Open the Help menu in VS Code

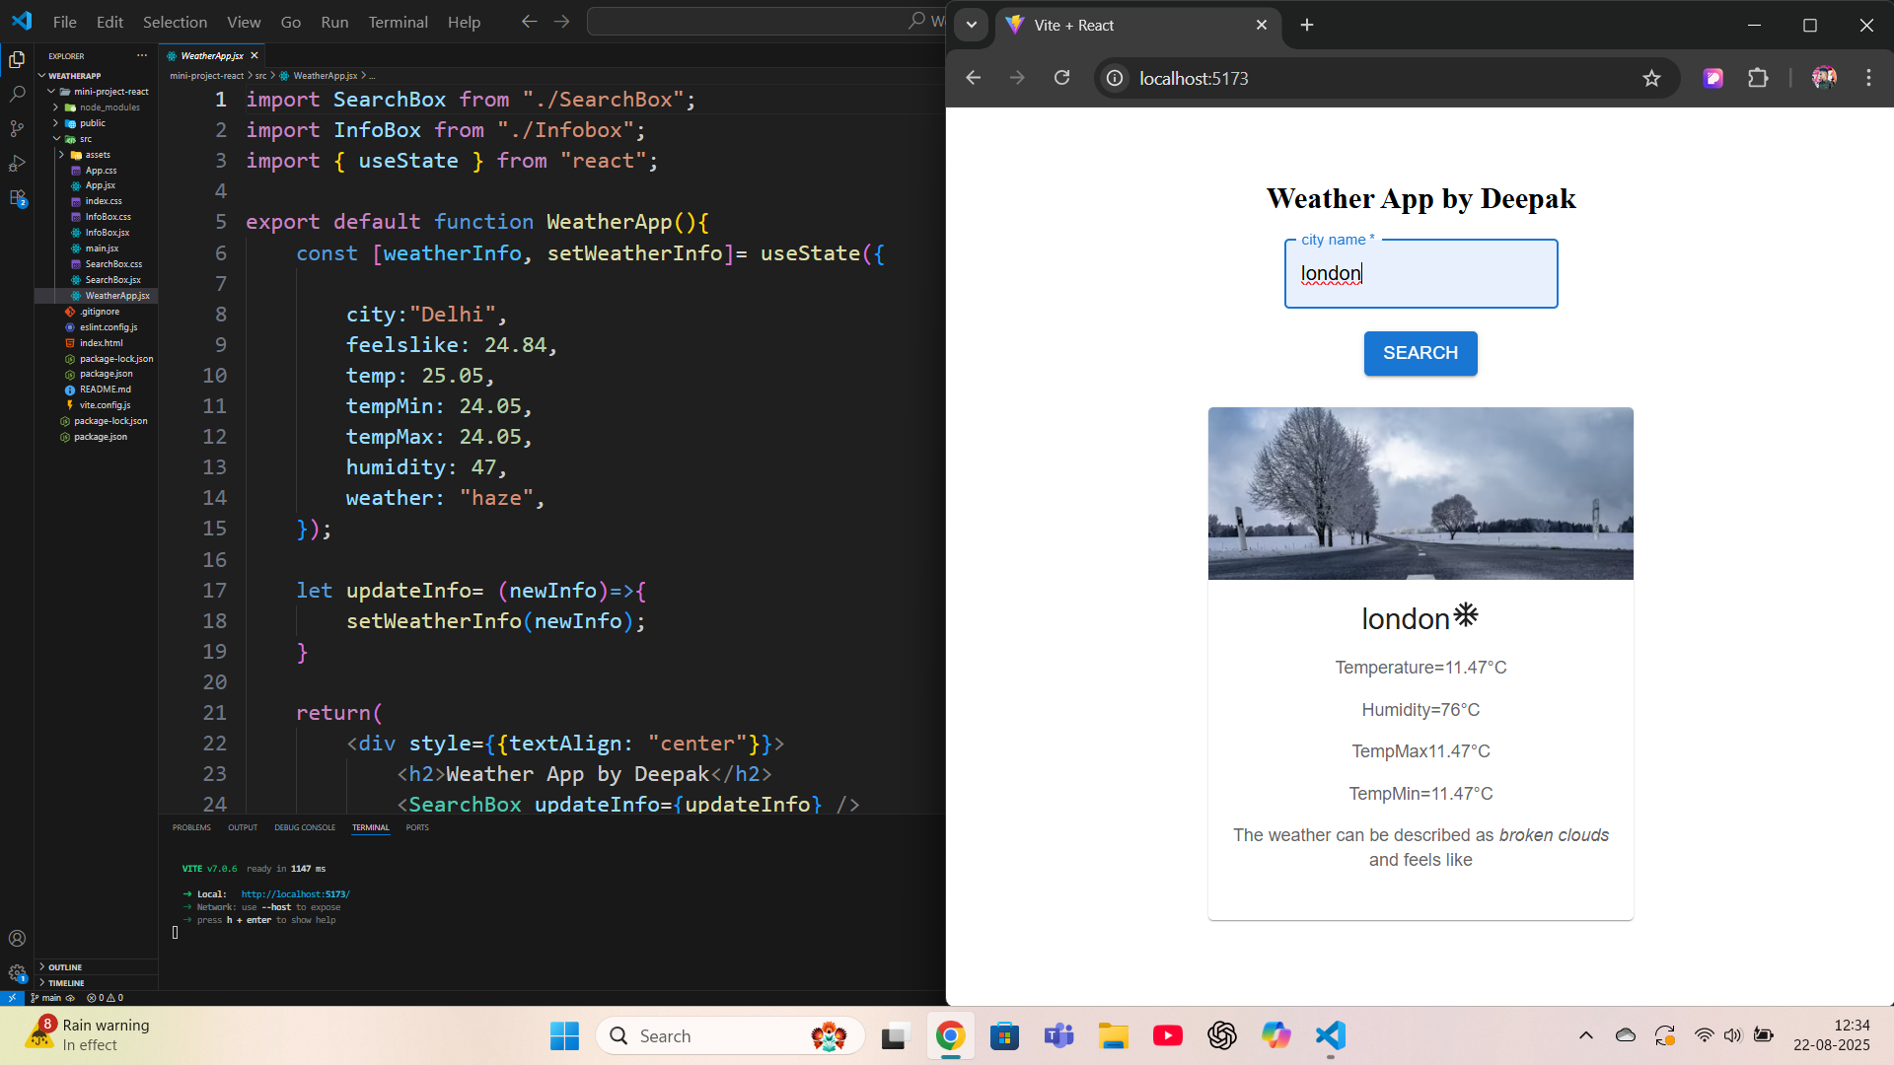coord(464,22)
